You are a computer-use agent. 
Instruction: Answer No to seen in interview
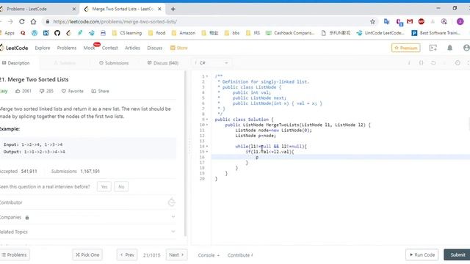(121, 187)
